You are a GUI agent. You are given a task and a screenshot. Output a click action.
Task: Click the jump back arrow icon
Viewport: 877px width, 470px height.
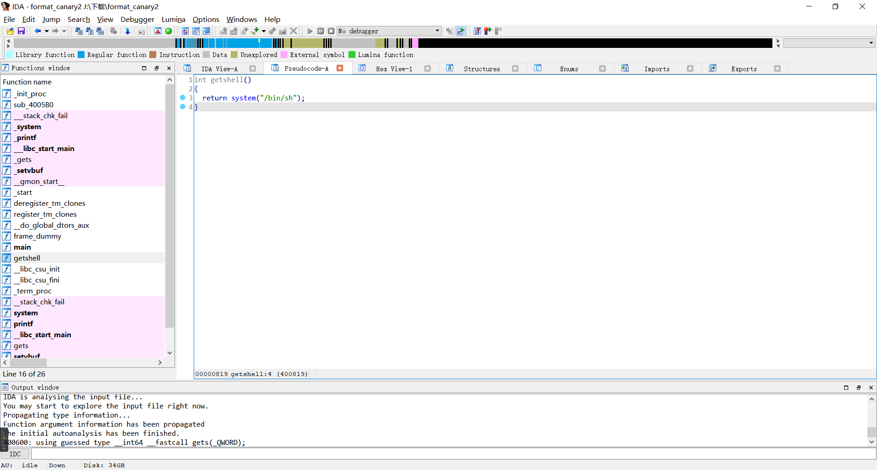click(37, 31)
